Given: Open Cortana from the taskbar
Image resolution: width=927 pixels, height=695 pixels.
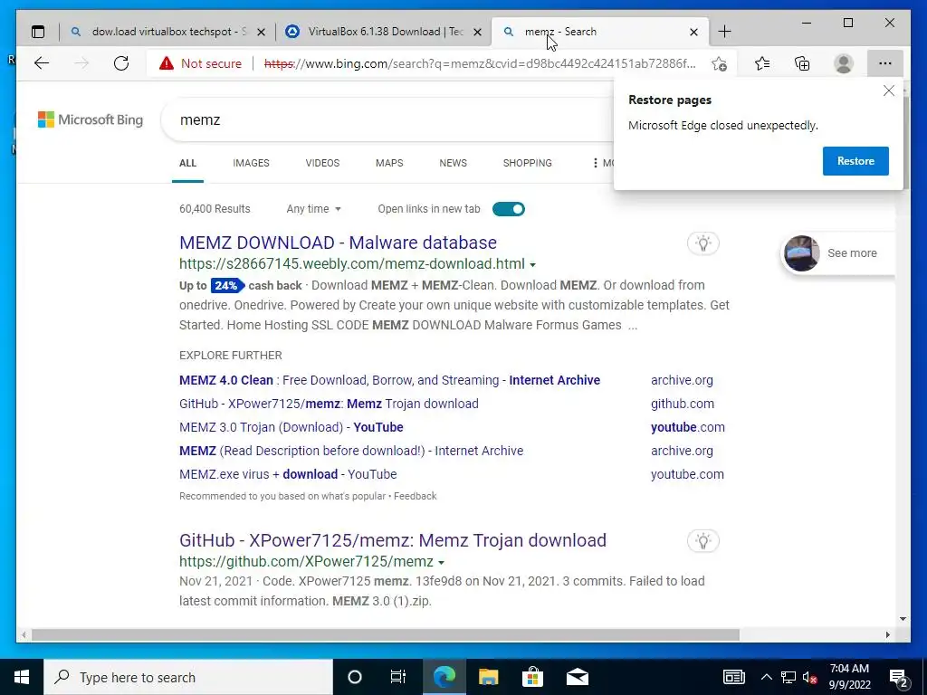Looking at the screenshot, I should (x=354, y=677).
